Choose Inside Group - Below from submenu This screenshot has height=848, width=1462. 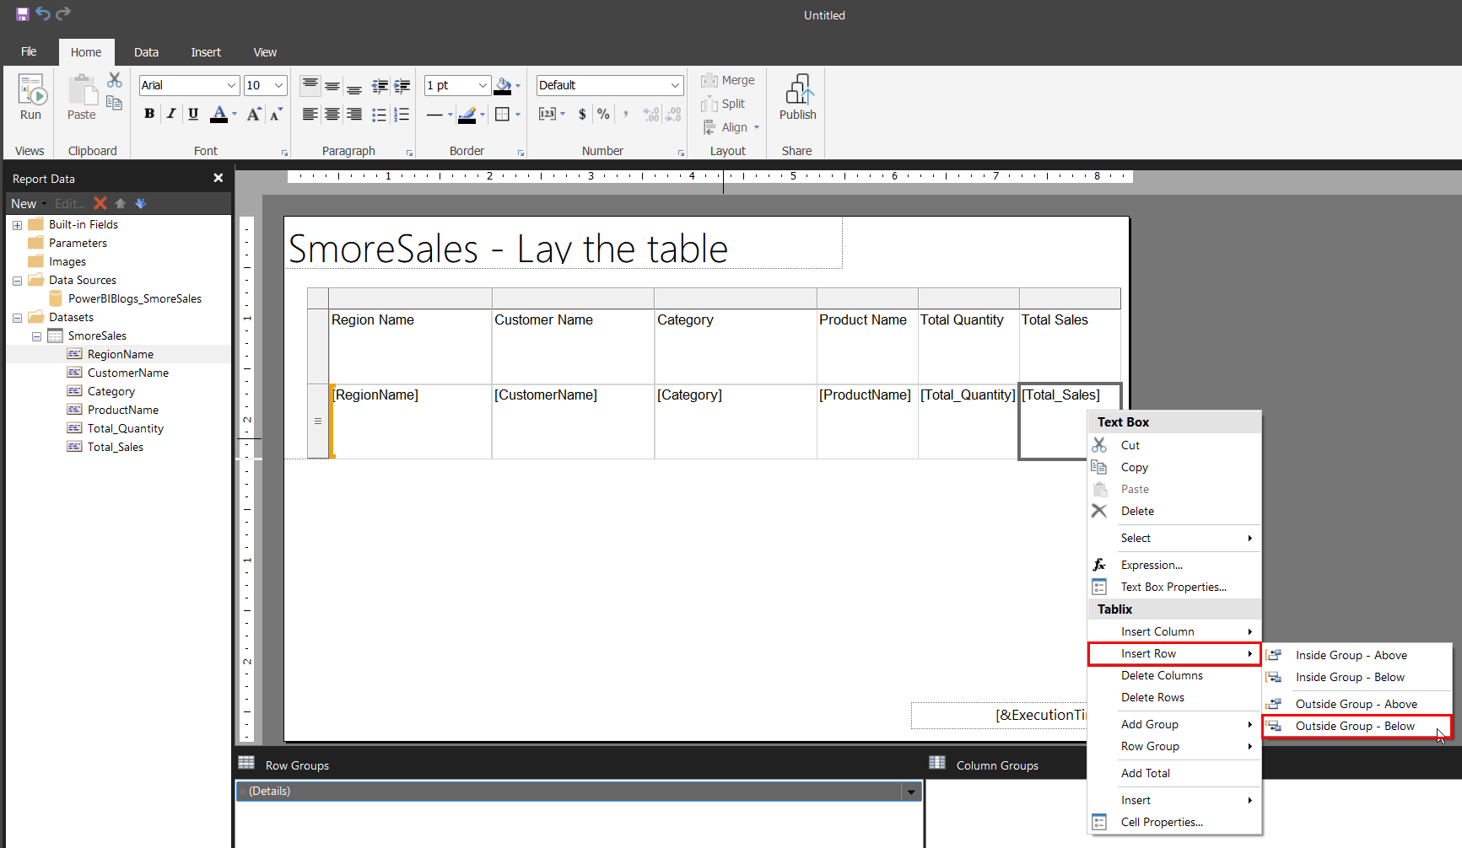pyautogui.click(x=1357, y=677)
